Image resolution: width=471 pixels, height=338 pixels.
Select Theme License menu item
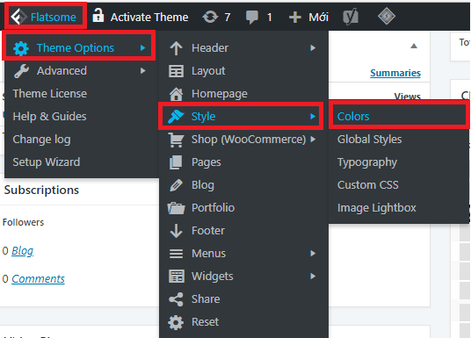(50, 94)
